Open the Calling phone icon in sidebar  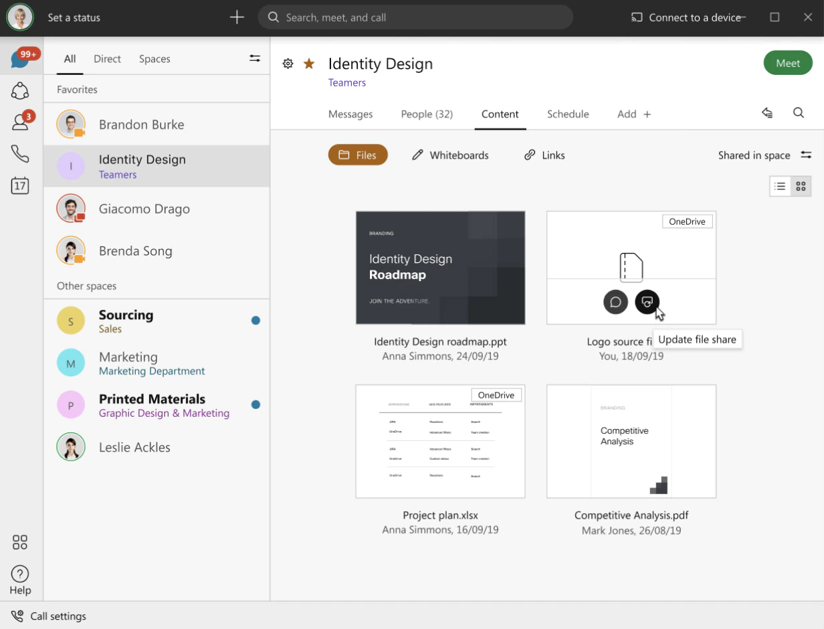tap(20, 154)
